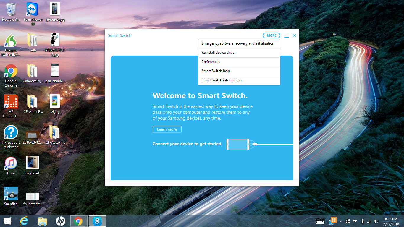
Task: Launch Google Chrome from the taskbar
Action: pyautogui.click(x=78, y=221)
